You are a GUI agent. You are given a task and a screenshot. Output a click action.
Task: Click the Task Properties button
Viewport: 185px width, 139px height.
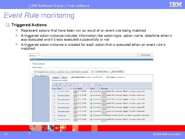pos(117,71)
